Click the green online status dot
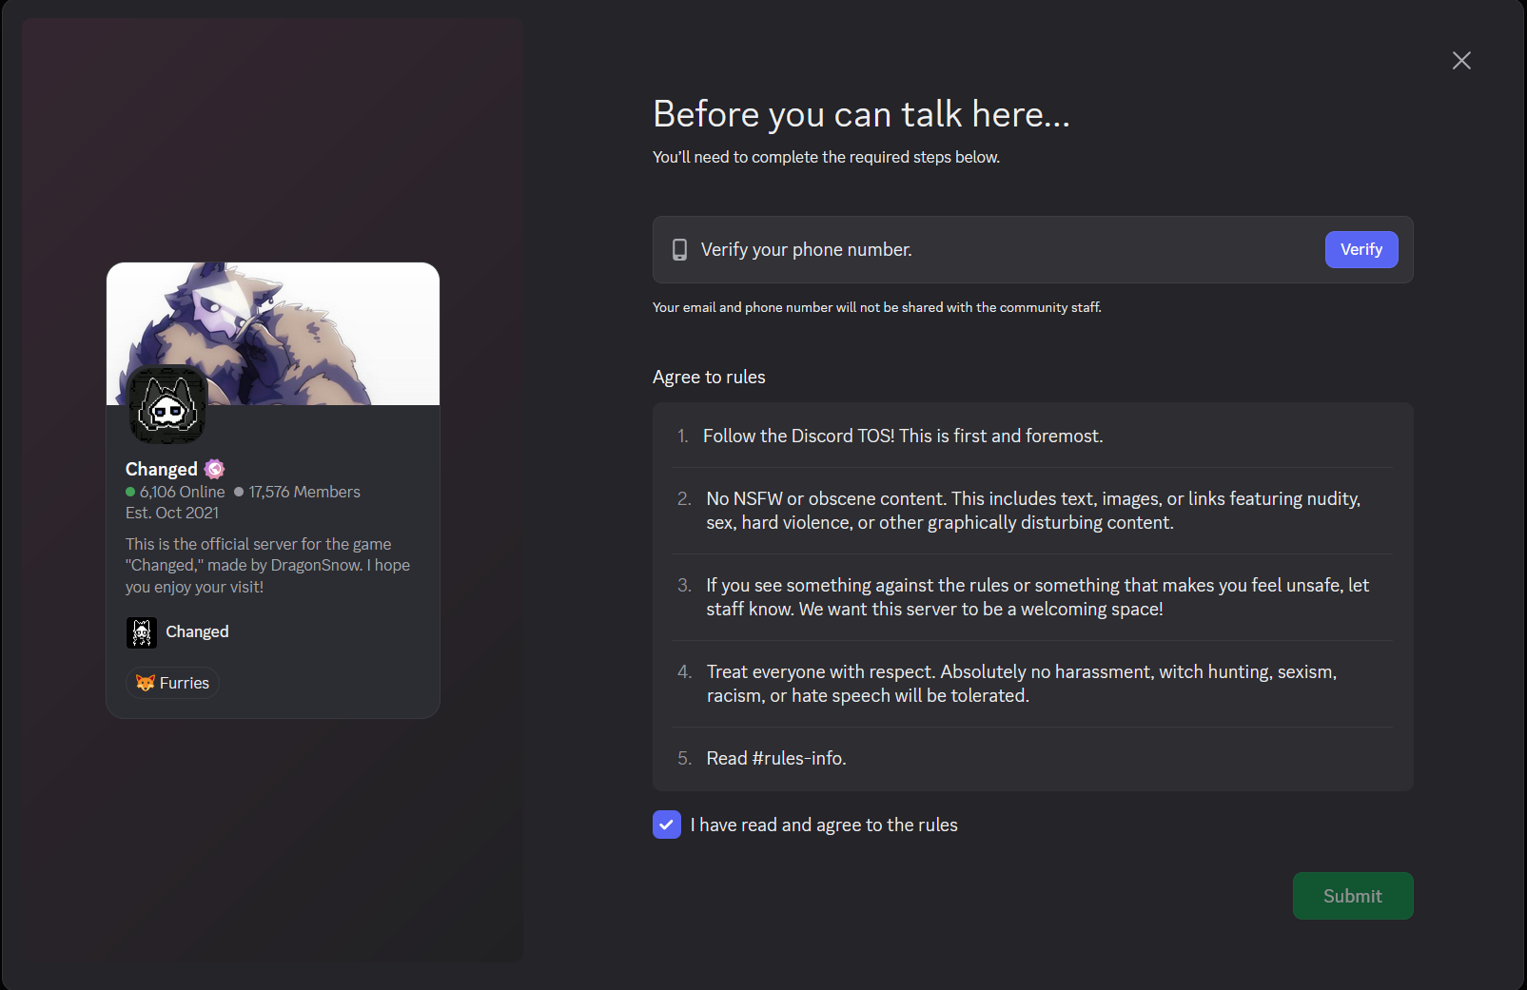Image resolution: width=1527 pixels, height=990 pixels. point(130,492)
